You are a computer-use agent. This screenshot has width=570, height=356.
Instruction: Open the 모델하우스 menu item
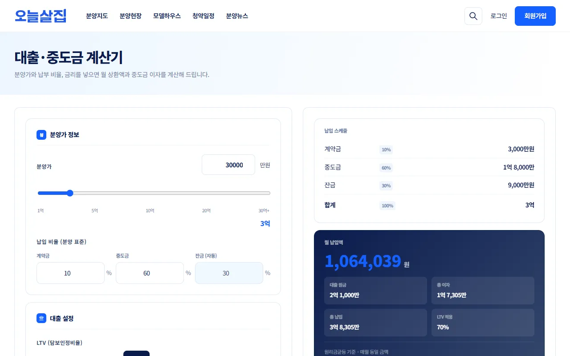click(167, 16)
